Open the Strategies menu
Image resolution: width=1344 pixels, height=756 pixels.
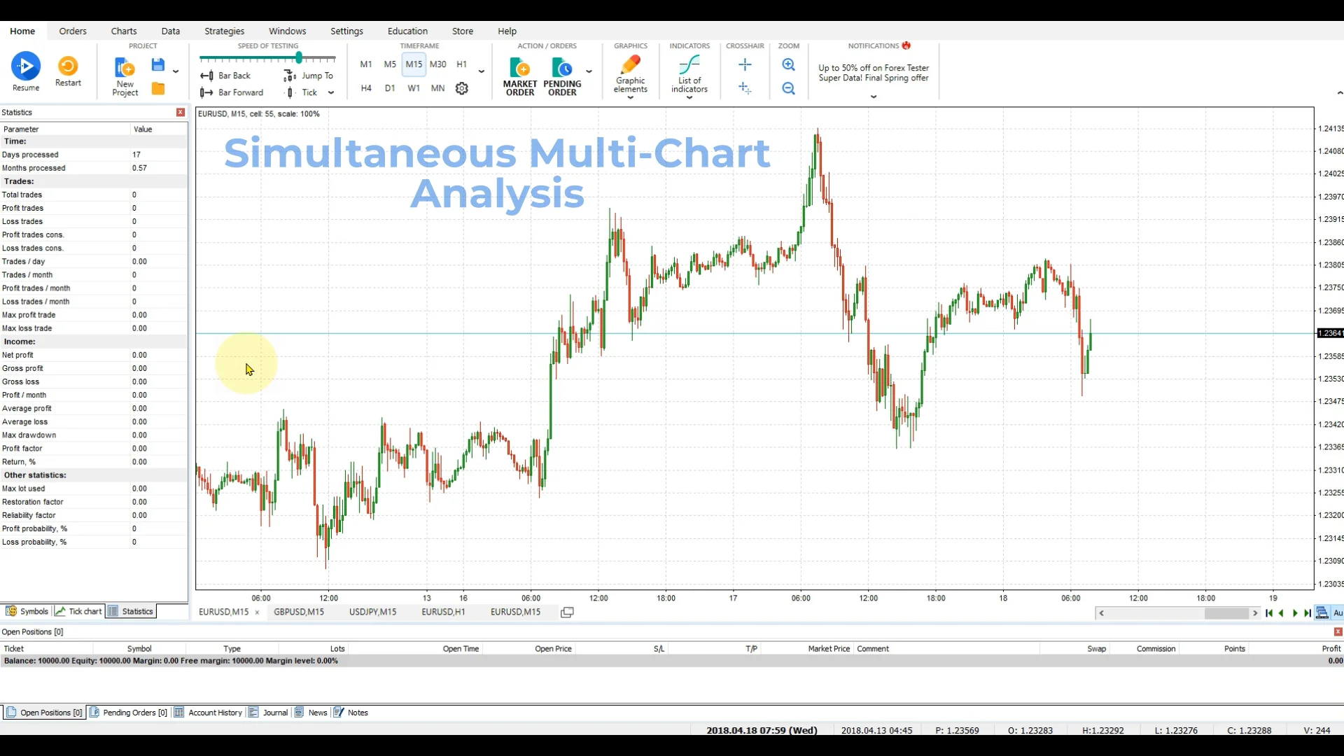tap(224, 31)
